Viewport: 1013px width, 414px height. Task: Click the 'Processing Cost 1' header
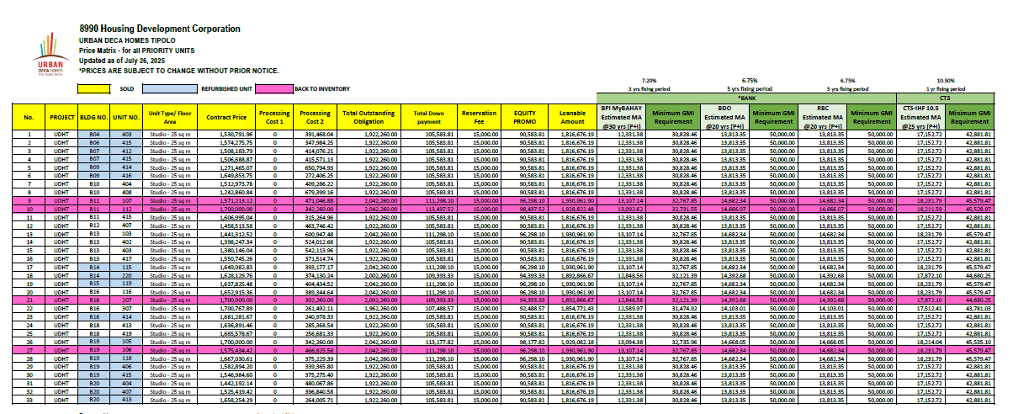[274, 116]
